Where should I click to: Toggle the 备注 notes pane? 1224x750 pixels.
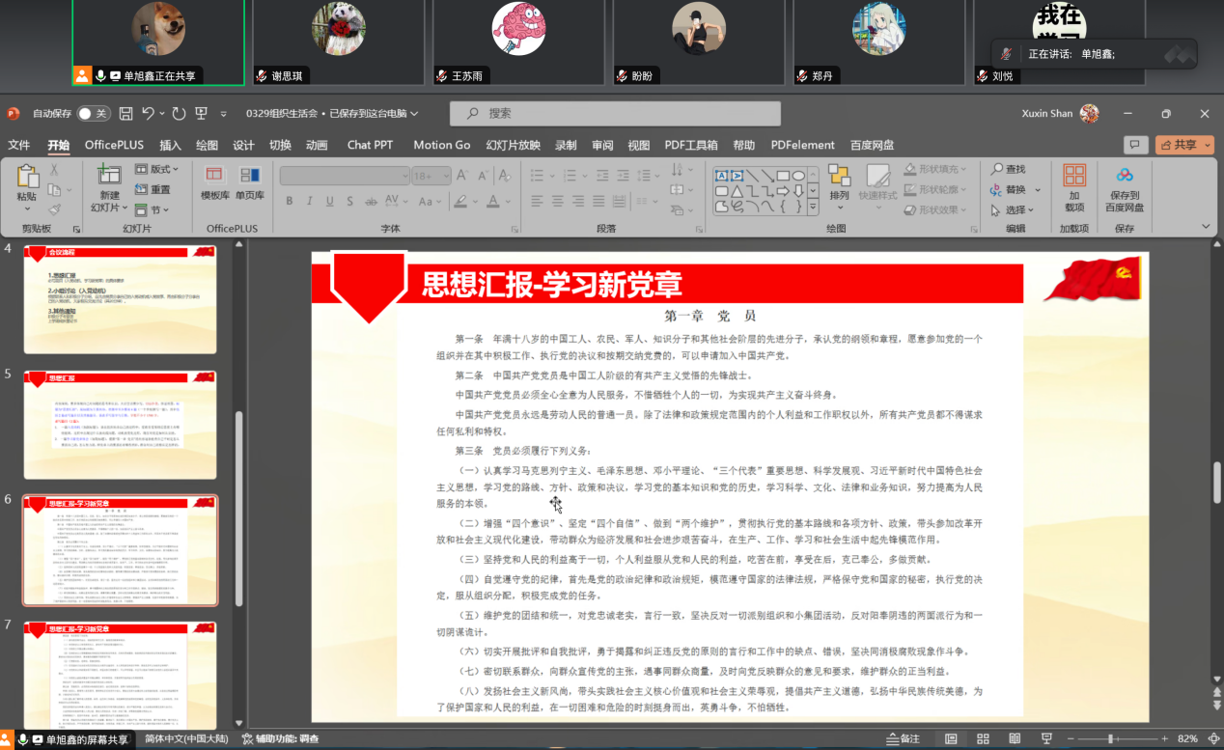(903, 738)
